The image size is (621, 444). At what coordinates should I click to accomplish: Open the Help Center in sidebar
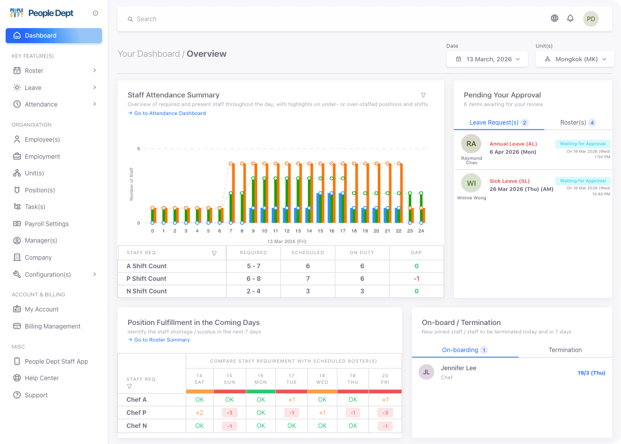[41, 378]
